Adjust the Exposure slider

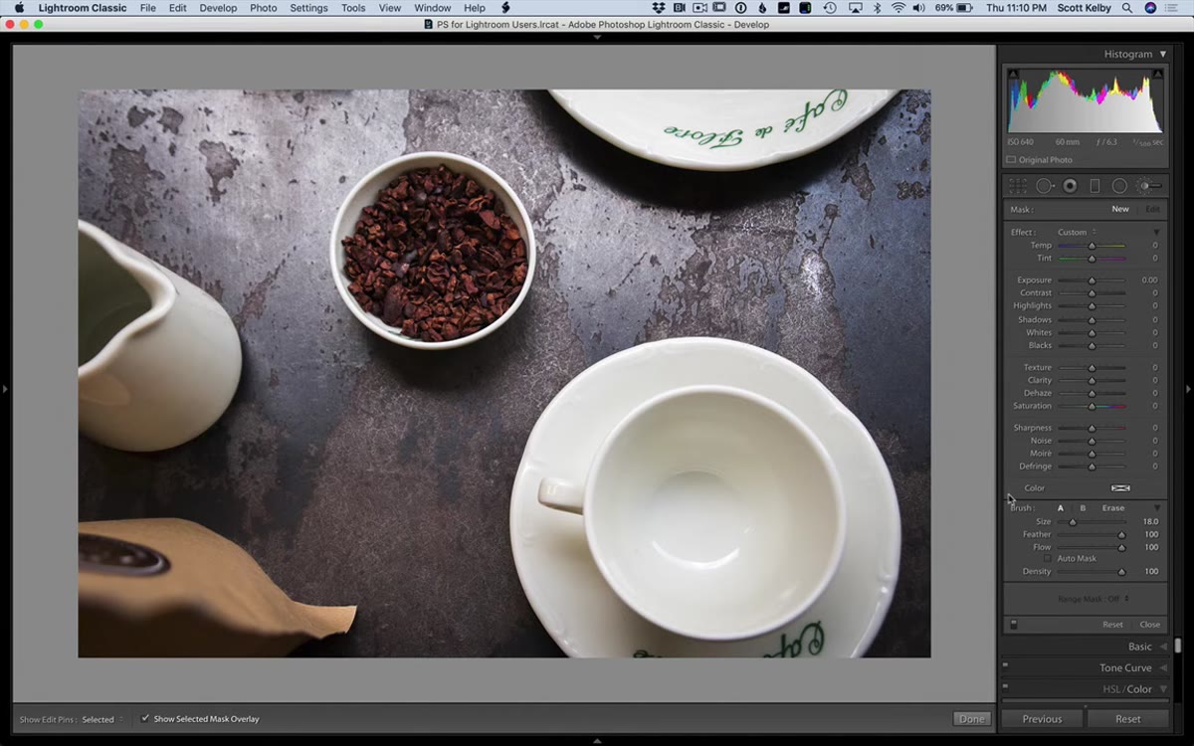pyautogui.click(x=1092, y=280)
